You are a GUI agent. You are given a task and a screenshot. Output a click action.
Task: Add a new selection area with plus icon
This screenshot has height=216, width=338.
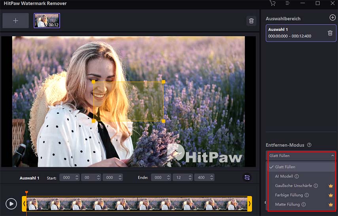coord(332,18)
